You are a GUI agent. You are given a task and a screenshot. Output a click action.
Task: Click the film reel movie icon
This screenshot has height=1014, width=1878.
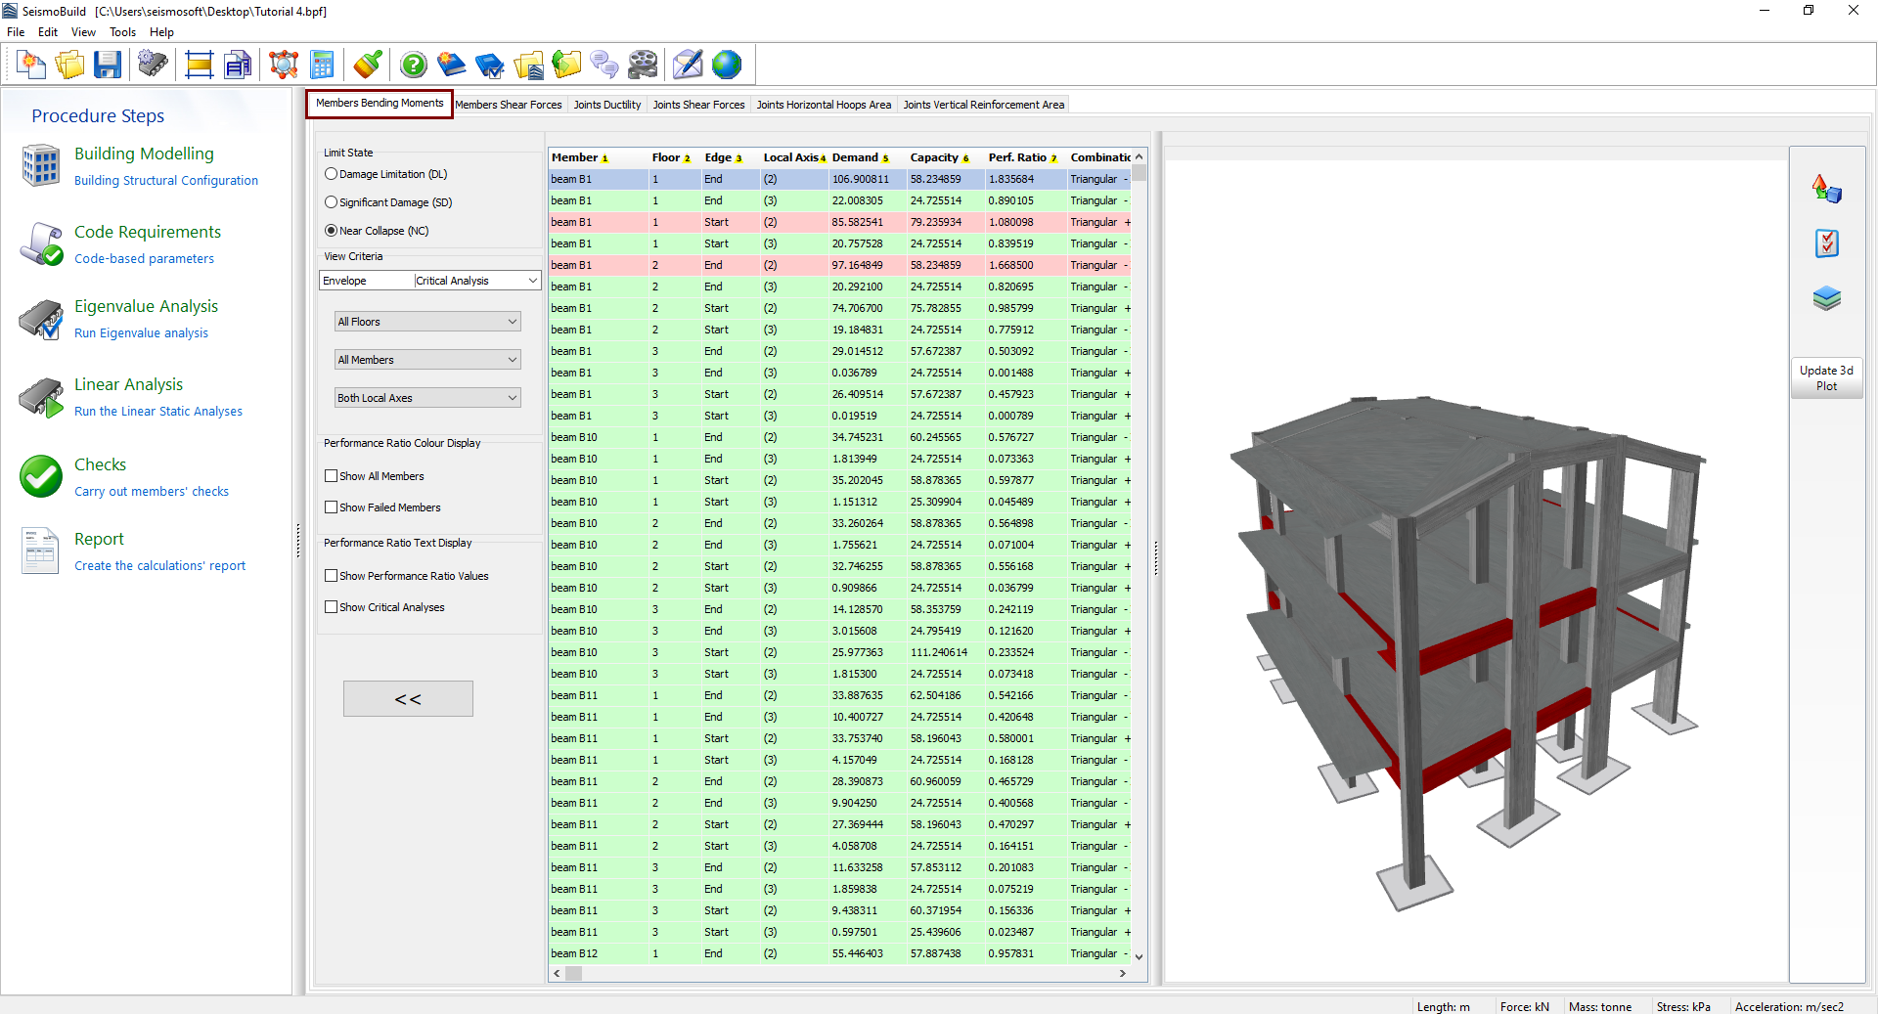643,66
